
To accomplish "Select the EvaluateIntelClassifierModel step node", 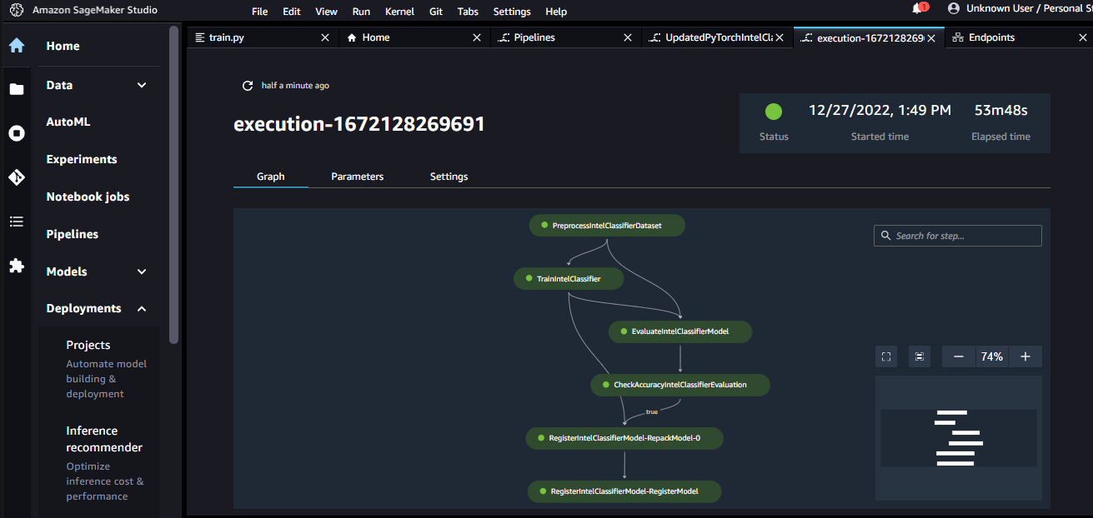I will pyautogui.click(x=680, y=331).
